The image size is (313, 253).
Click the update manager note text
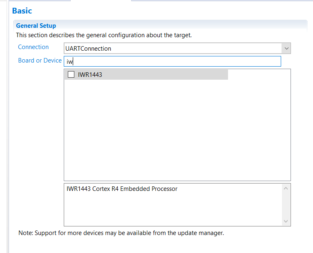121,233
